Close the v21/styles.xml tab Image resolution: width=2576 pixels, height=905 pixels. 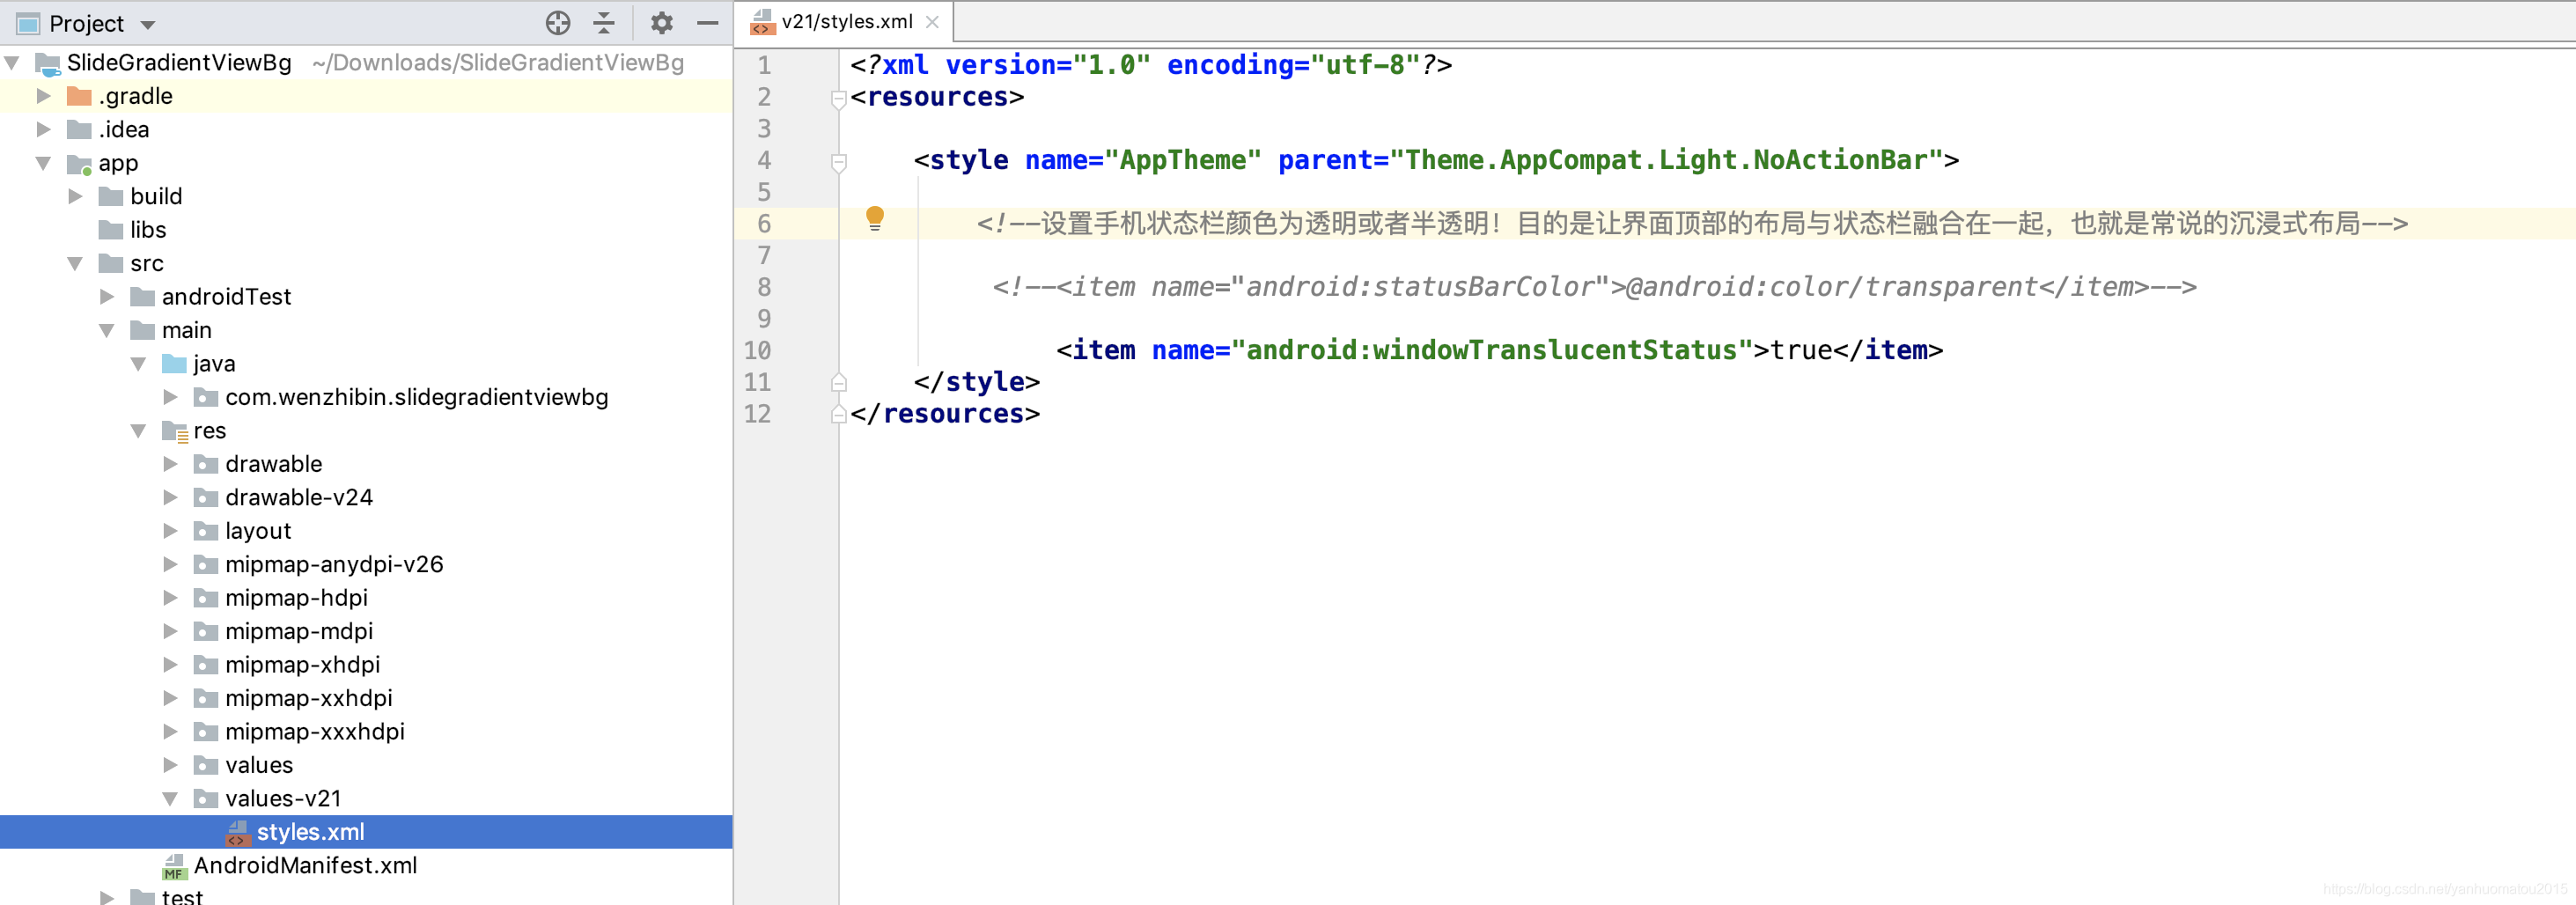click(x=932, y=22)
